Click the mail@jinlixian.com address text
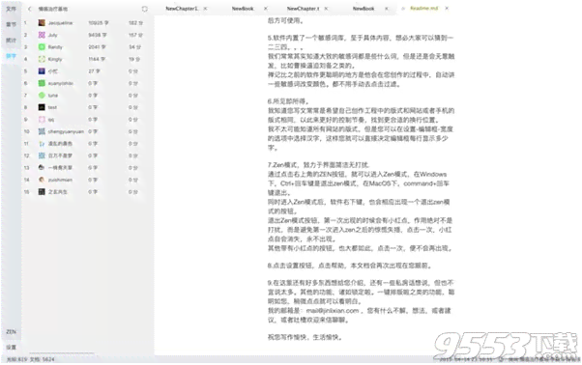 click(333, 311)
